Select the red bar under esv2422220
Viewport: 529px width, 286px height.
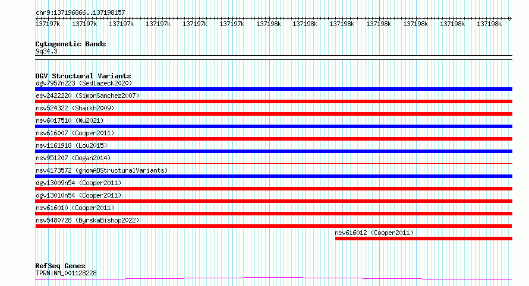[x=273, y=101]
